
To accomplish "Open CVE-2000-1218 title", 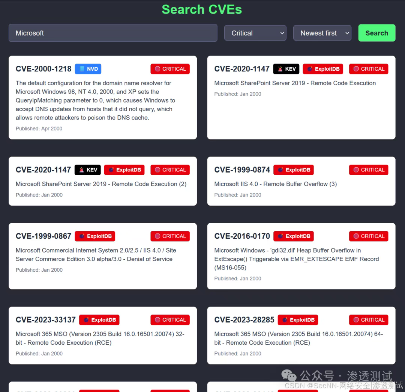I will [x=43, y=69].
